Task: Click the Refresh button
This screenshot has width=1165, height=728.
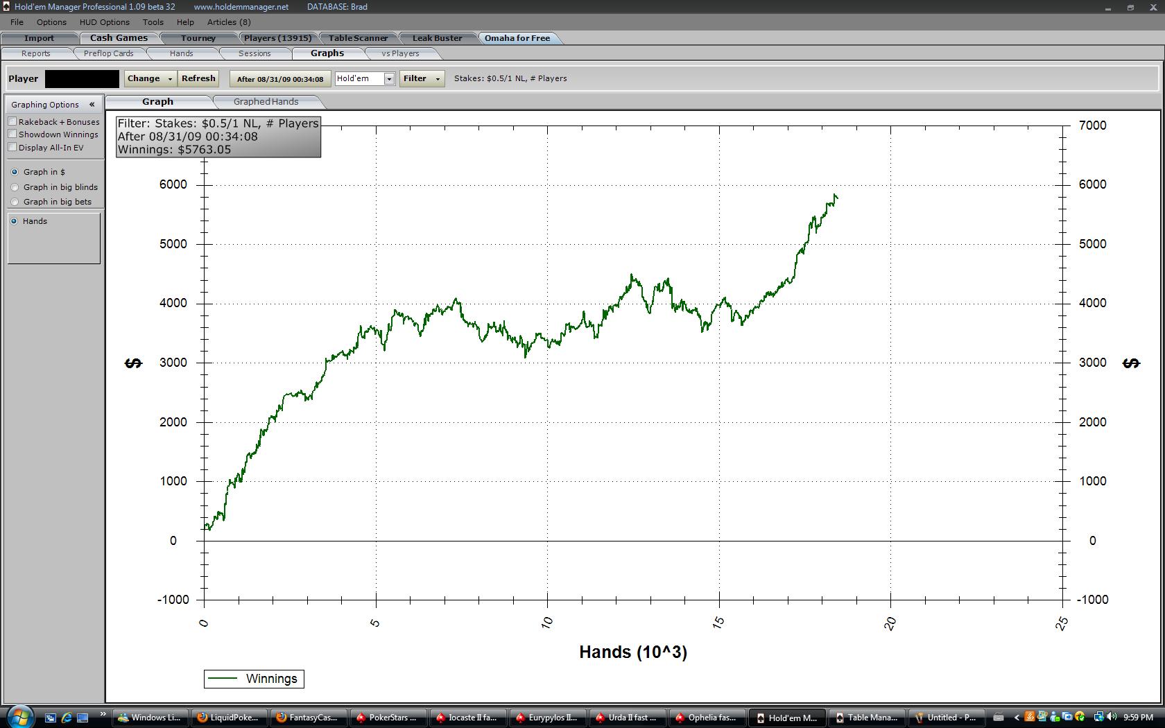Action: 198,78
